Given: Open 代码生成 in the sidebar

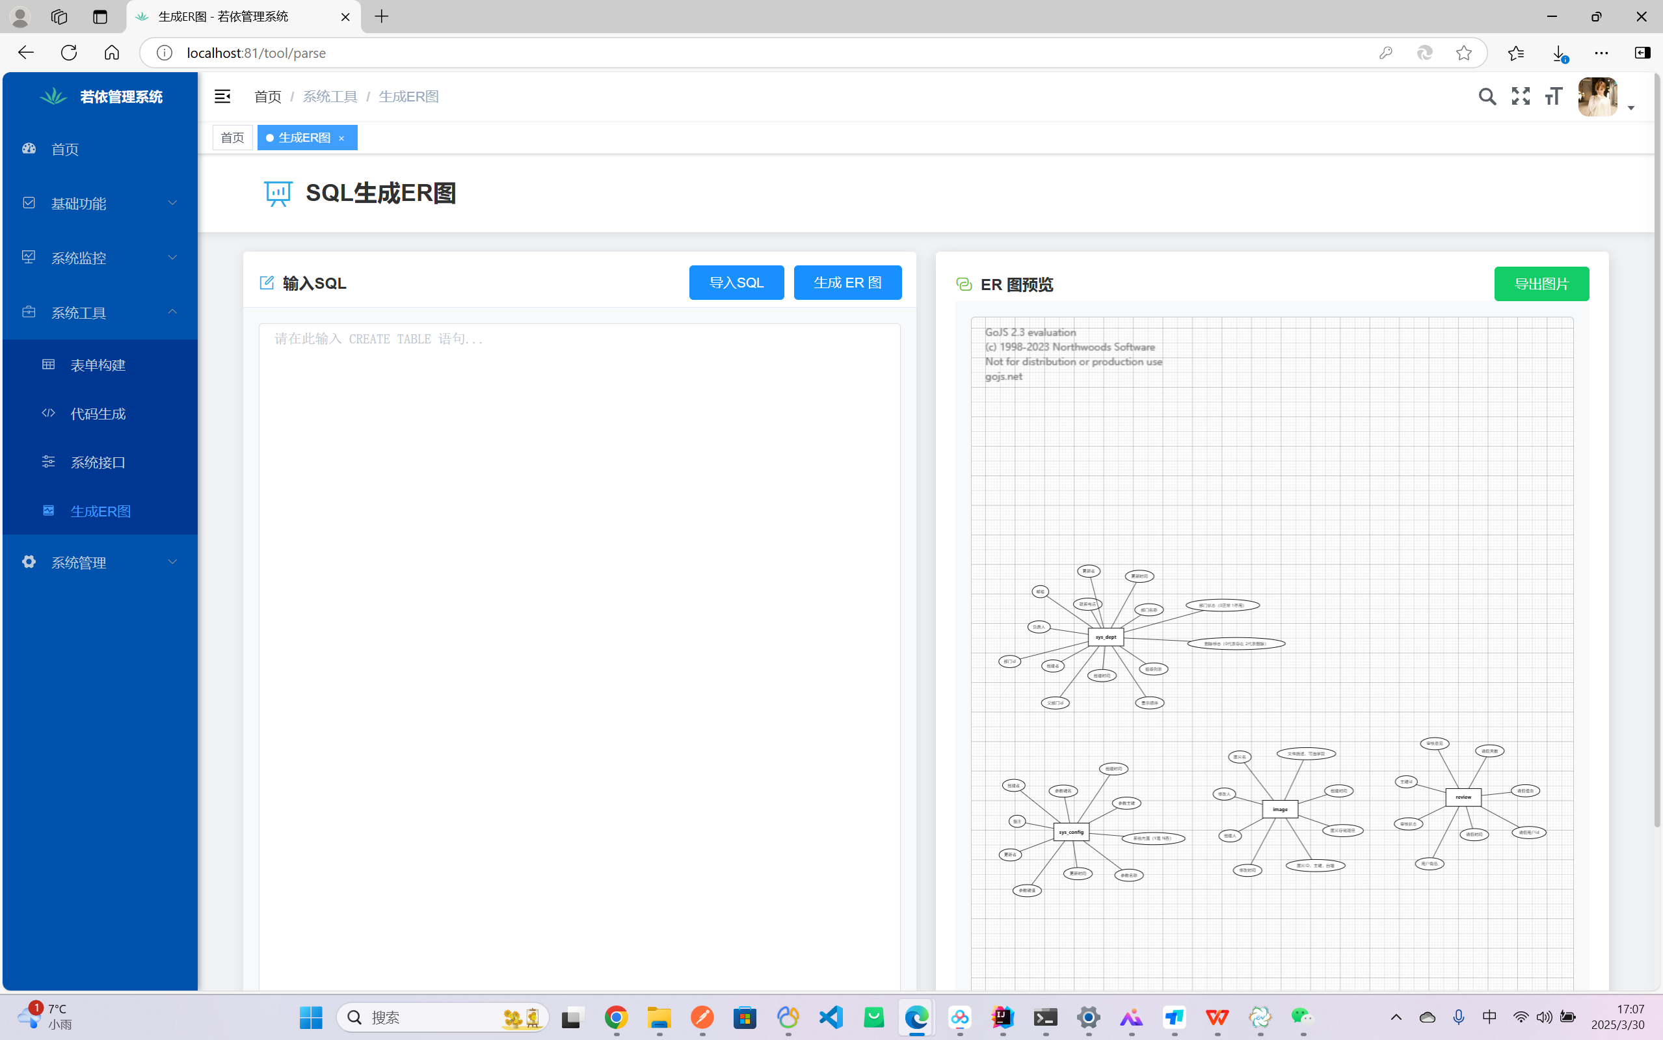Looking at the screenshot, I should [98, 414].
